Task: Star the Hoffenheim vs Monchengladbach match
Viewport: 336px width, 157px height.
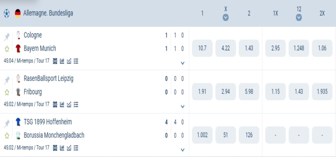Action: tap(7, 135)
